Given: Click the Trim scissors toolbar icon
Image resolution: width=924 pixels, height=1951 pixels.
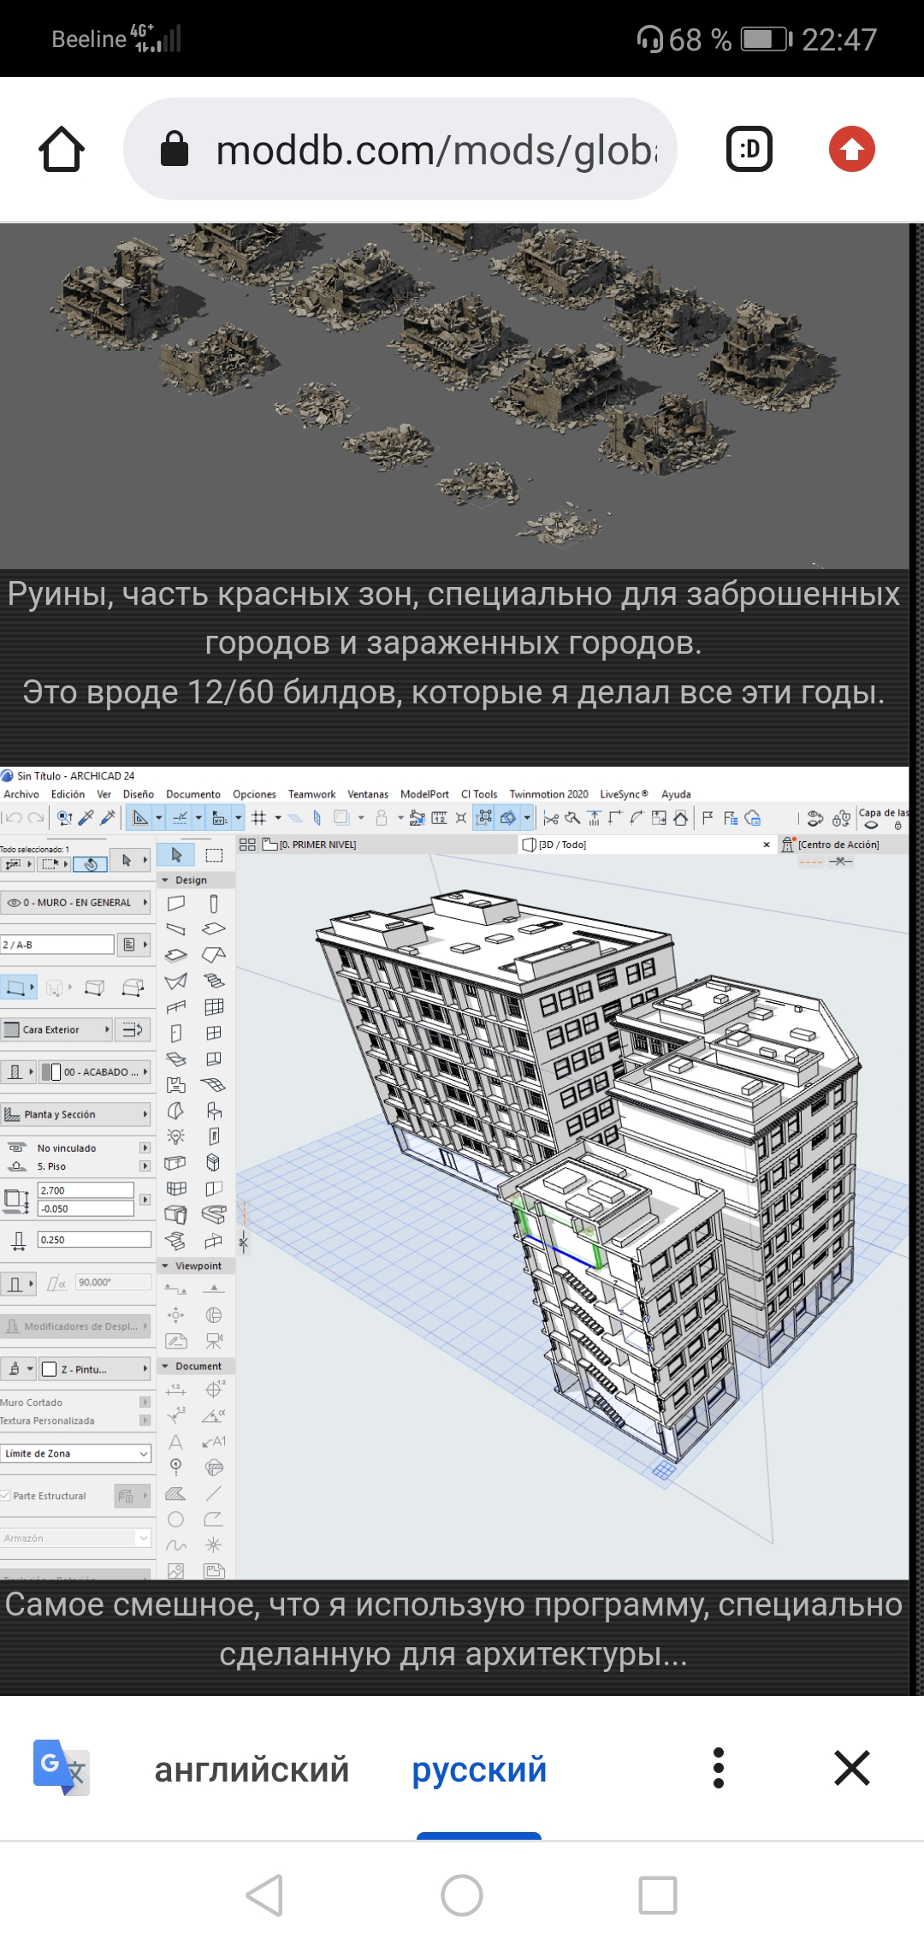Looking at the screenshot, I should click(x=551, y=818).
